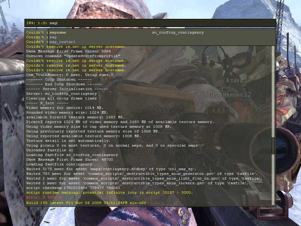
Task: Click "Loading fastfile so_rooftop_contingency" line
Action: (x=72, y=155)
